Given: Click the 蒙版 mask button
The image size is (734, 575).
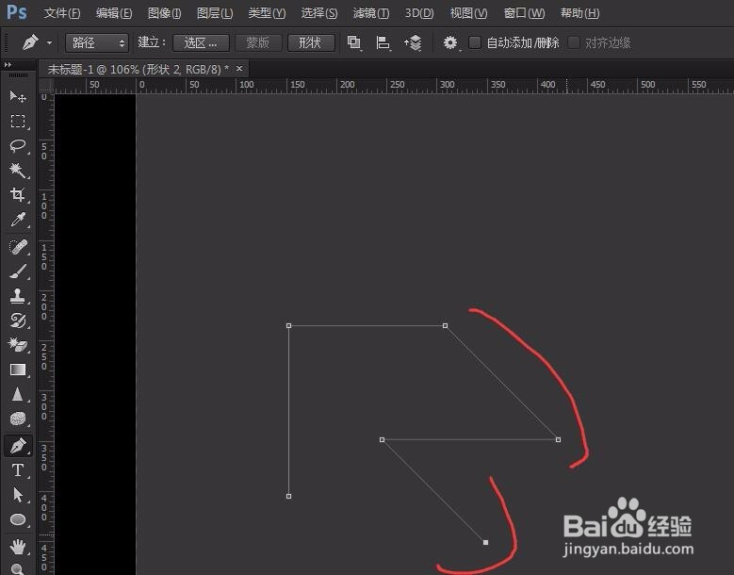Looking at the screenshot, I should tap(258, 43).
